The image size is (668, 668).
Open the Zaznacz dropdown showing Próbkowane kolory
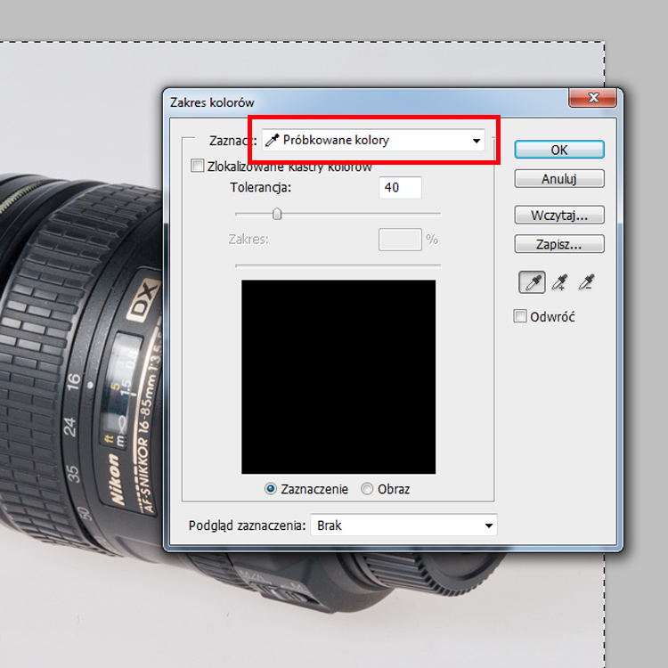click(x=373, y=141)
